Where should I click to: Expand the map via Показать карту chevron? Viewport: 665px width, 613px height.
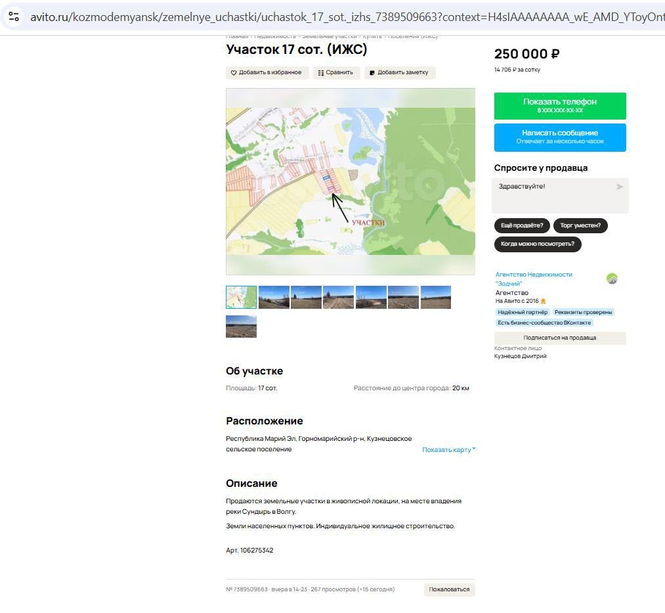tap(474, 449)
